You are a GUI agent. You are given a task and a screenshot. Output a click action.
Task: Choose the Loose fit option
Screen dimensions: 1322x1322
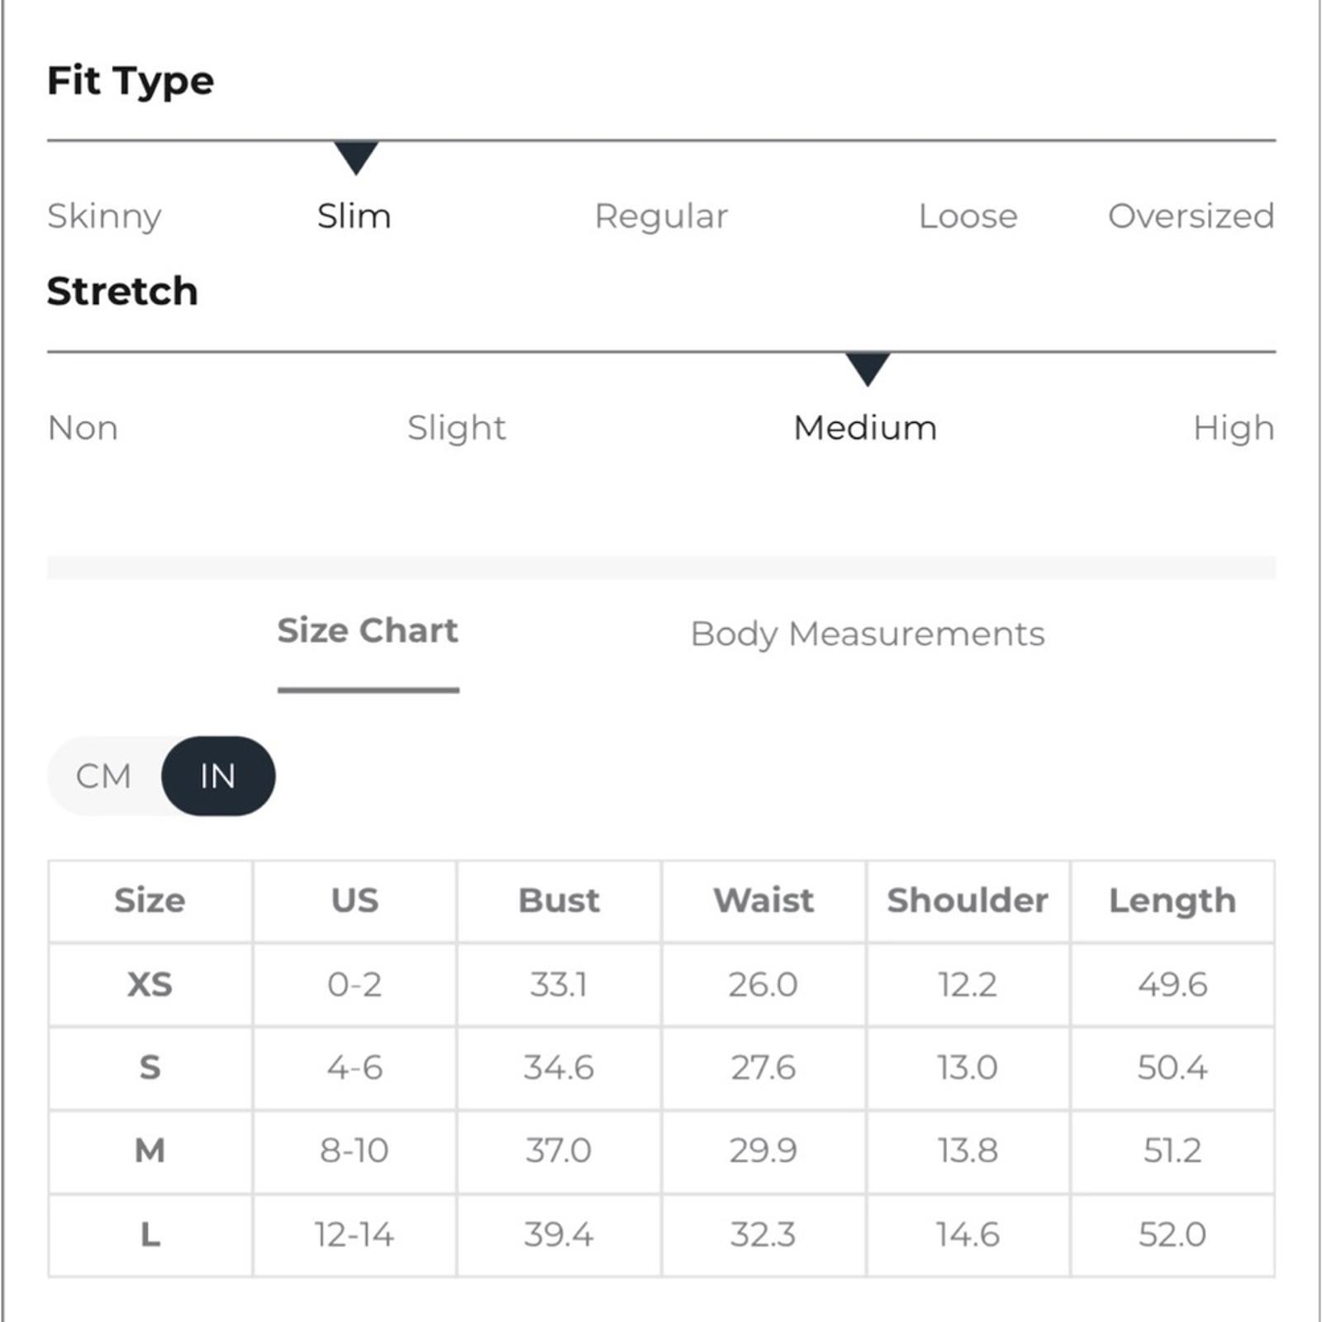pos(968,216)
